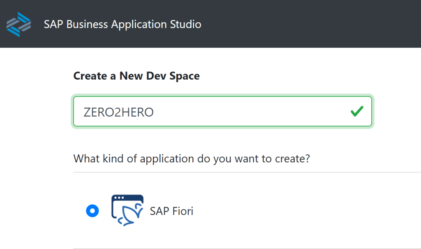The image size is (421, 249).
Task: Click the words Dev Space in the heading
Action: point(179,76)
